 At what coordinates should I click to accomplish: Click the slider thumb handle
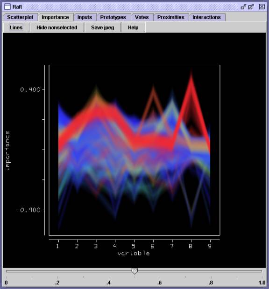(134, 271)
